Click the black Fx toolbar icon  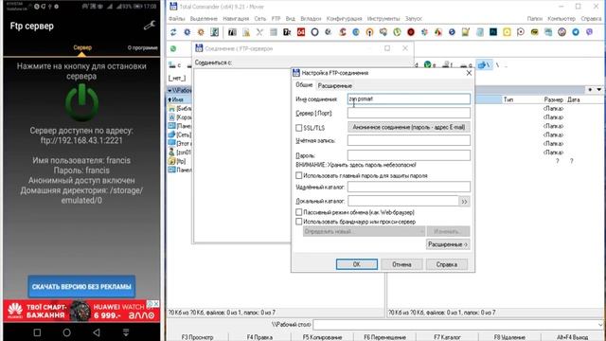[x=287, y=32]
